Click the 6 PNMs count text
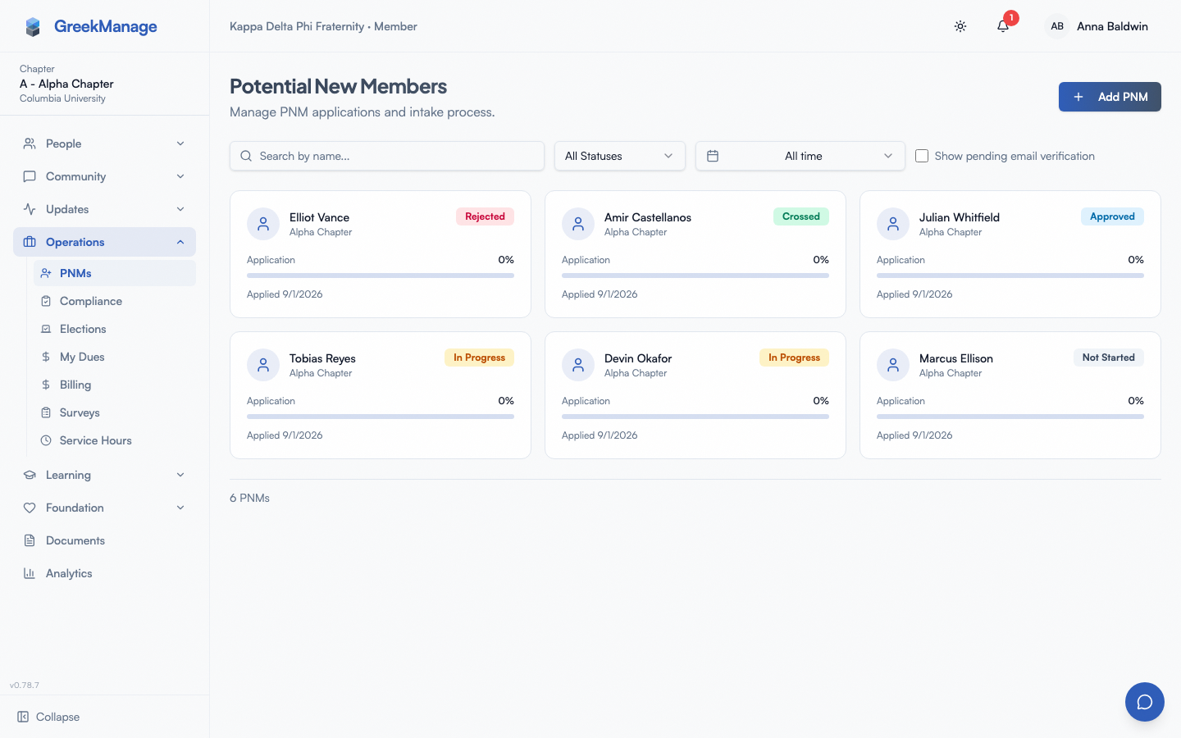Viewport: 1181px width, 738px height. (x=249, y=498)
